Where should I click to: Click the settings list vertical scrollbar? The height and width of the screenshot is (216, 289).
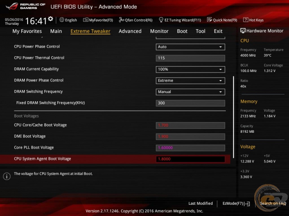coord(233,117)
